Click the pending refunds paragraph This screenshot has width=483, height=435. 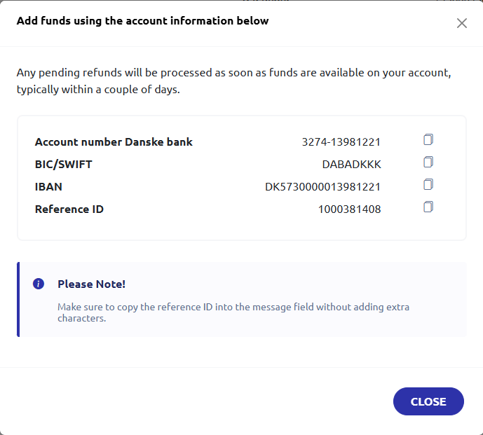[x=234, y=81]
